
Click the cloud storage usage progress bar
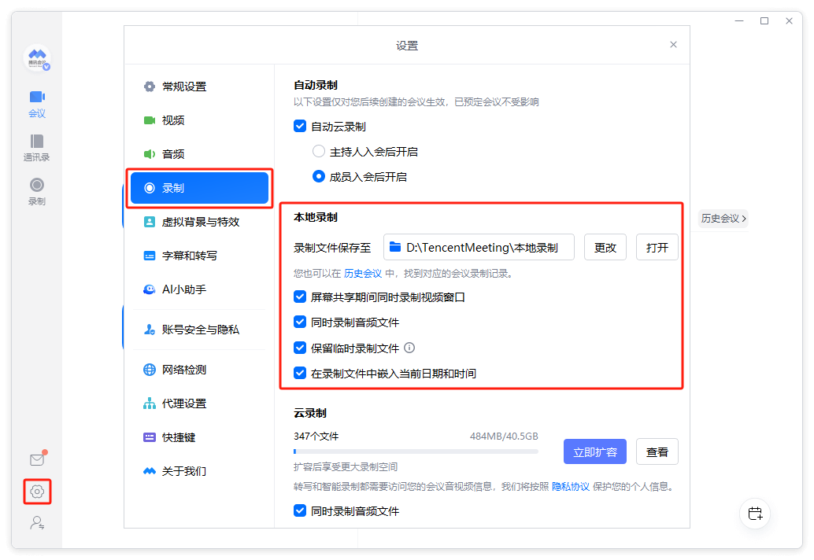[416, 451]
